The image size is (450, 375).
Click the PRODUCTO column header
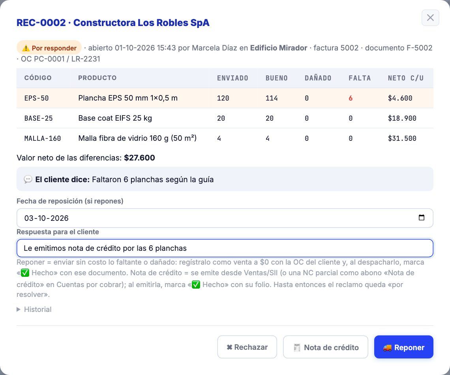(x=97, y=78)
